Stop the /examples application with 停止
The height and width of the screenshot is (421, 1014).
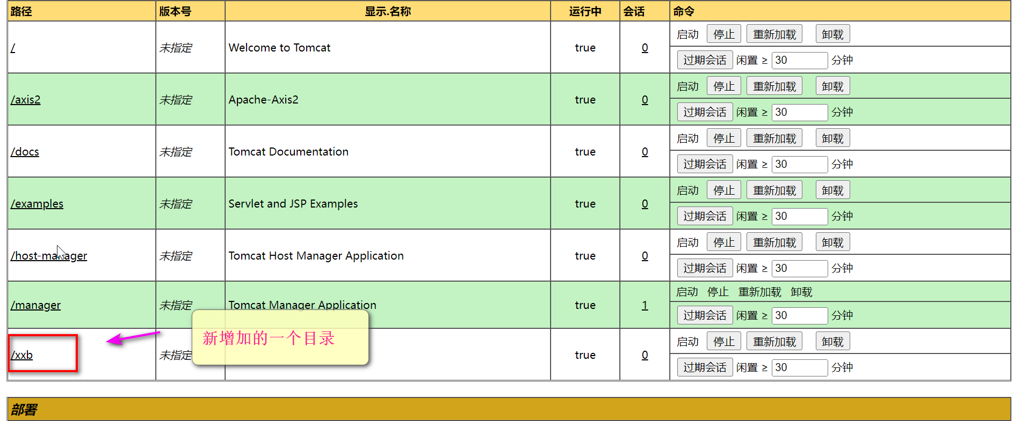point(723,190)
